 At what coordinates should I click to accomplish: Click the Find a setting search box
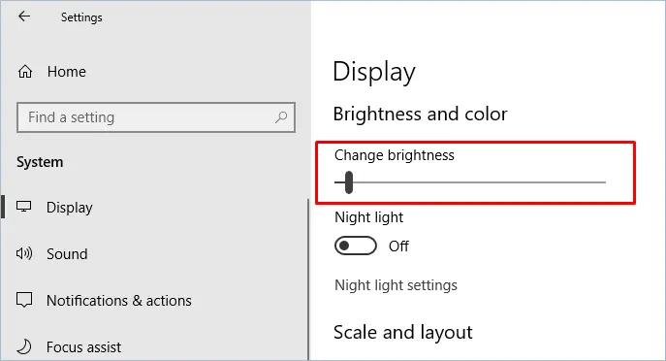click(x=156, y=117)
